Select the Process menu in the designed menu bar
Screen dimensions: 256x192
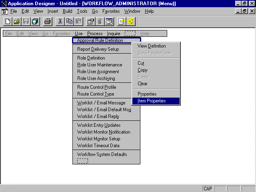pyautogui.click(x=95, y=34)
